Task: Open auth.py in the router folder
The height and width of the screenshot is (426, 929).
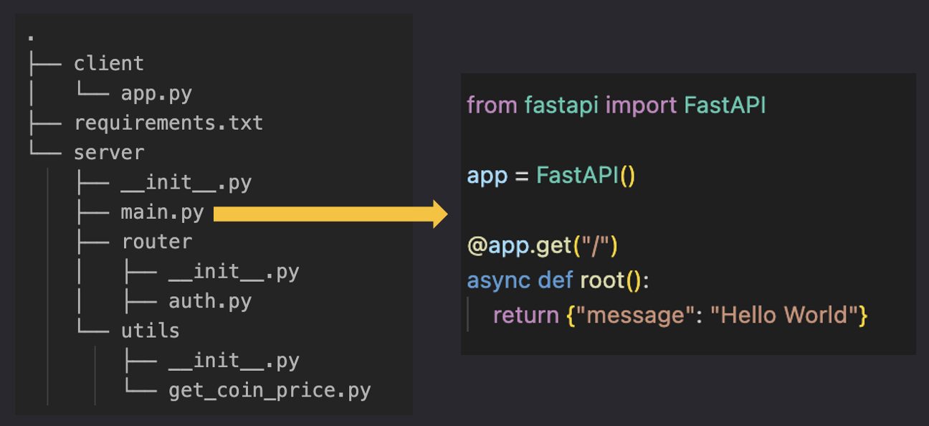Action: (210, 301)
